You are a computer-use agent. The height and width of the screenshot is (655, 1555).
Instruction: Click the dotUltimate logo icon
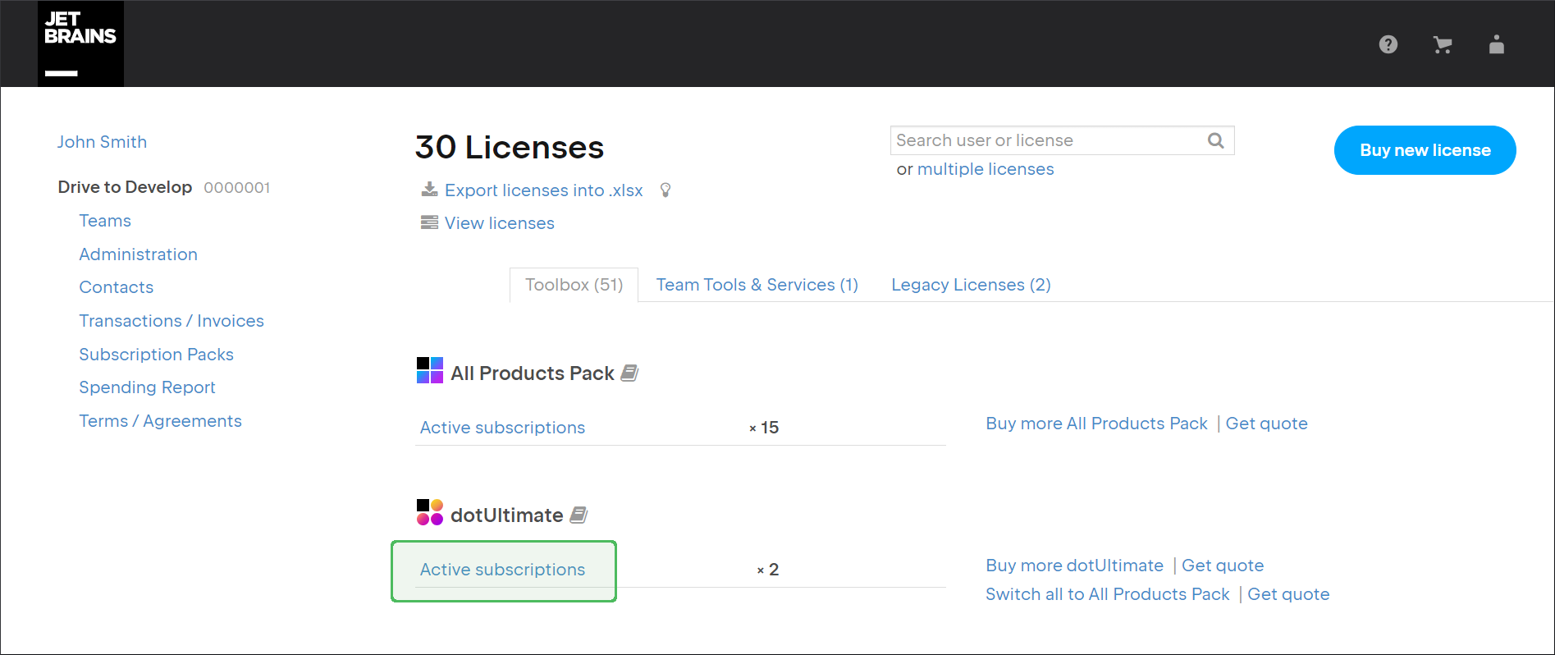430,512
